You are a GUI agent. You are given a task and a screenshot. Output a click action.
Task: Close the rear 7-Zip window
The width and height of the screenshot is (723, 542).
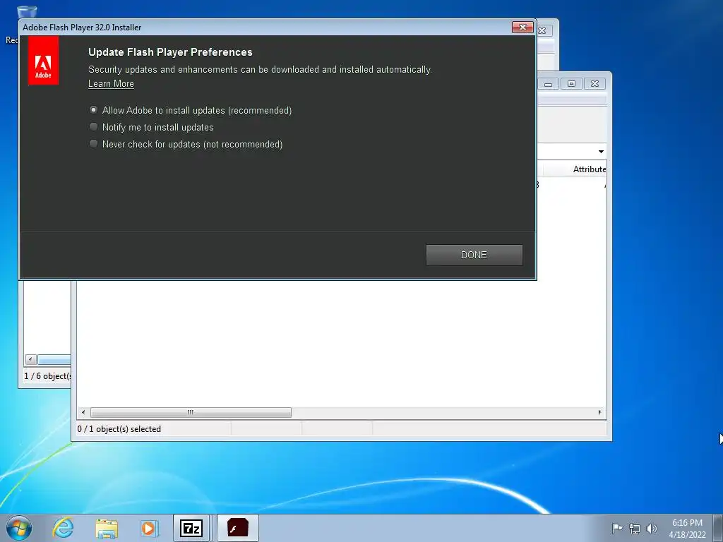pos(543,30)
